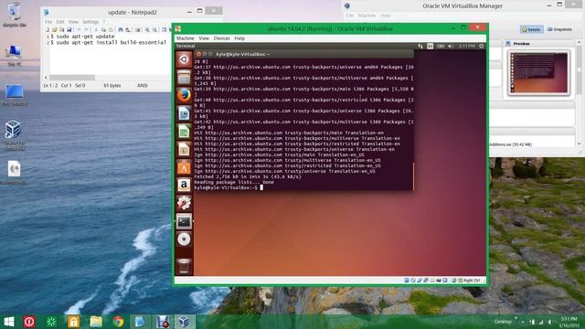Launch Firefox from the Ubuntu launcher
The height and width of the screenshot is (329, 585).
(184, 95)
